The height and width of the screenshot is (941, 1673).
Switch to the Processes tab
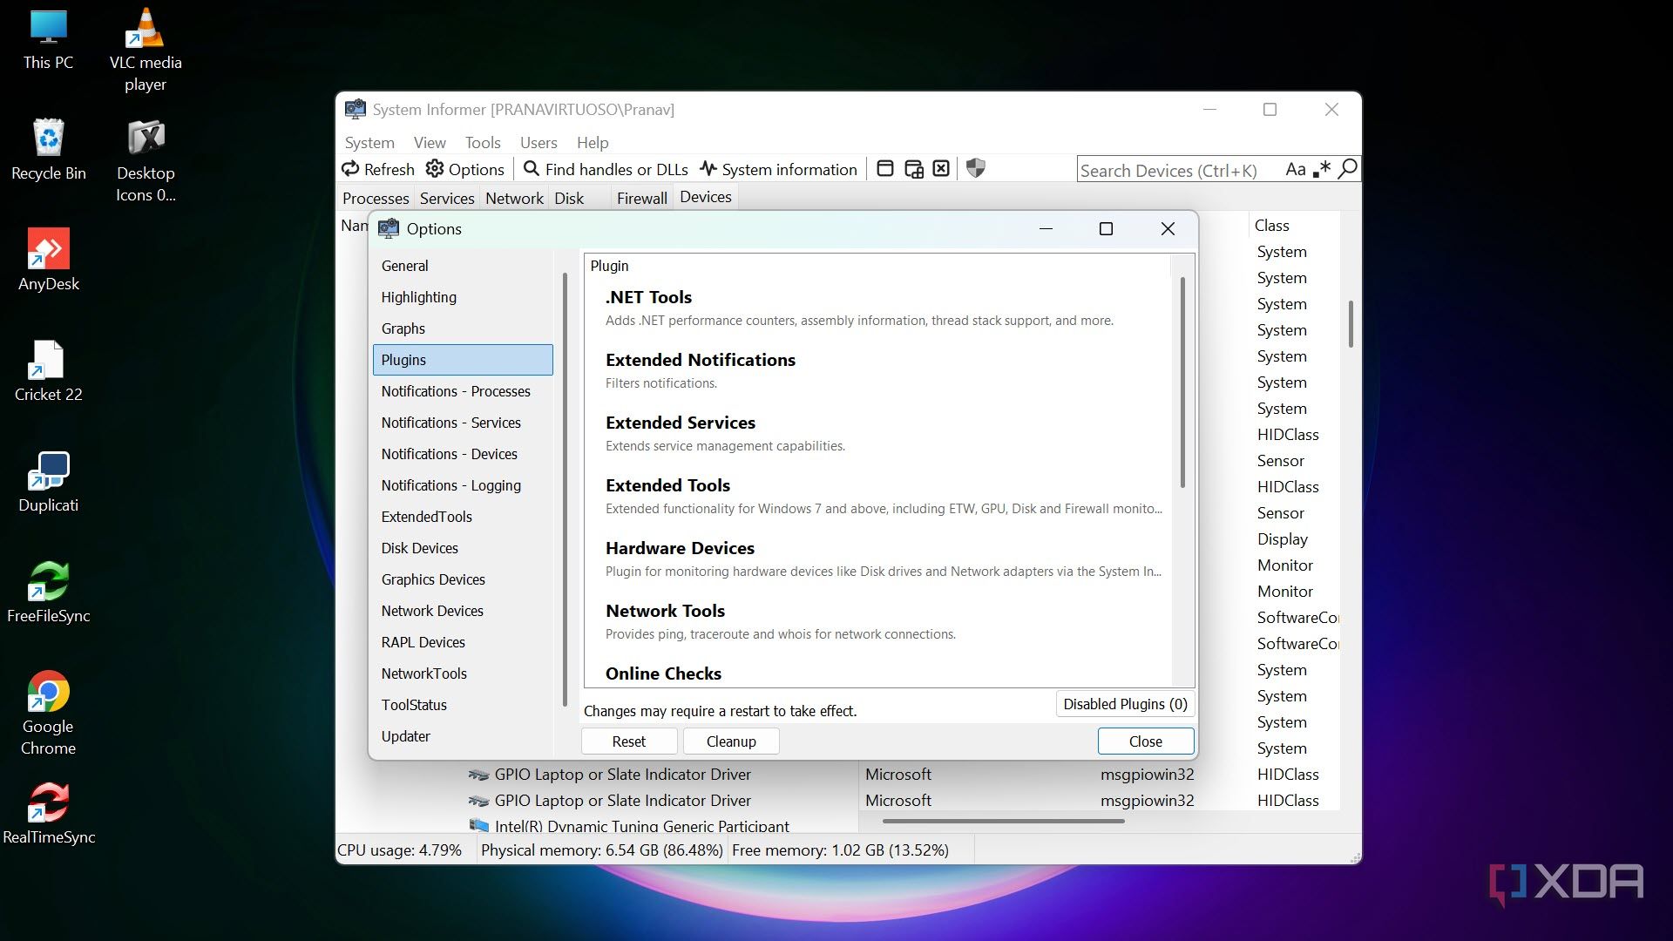tap(376, 198)
